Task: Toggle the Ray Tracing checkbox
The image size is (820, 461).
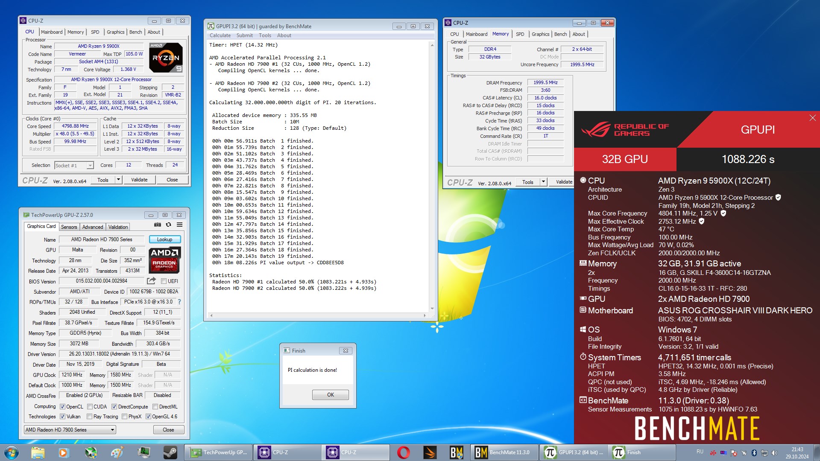Action: [89, 417]
